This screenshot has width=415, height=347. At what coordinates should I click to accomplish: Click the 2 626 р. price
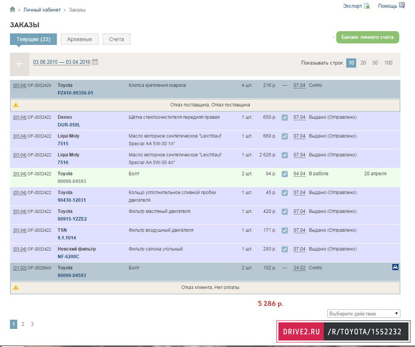268,155
